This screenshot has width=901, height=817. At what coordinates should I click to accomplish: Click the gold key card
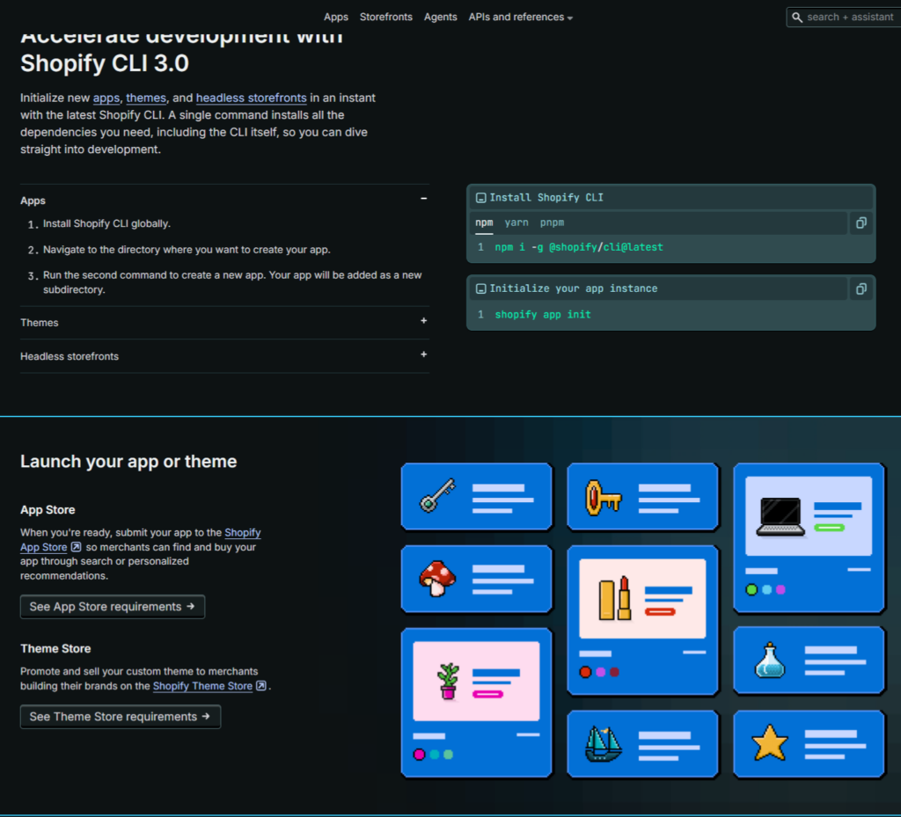pyautogui.click(x=642, y=497)
